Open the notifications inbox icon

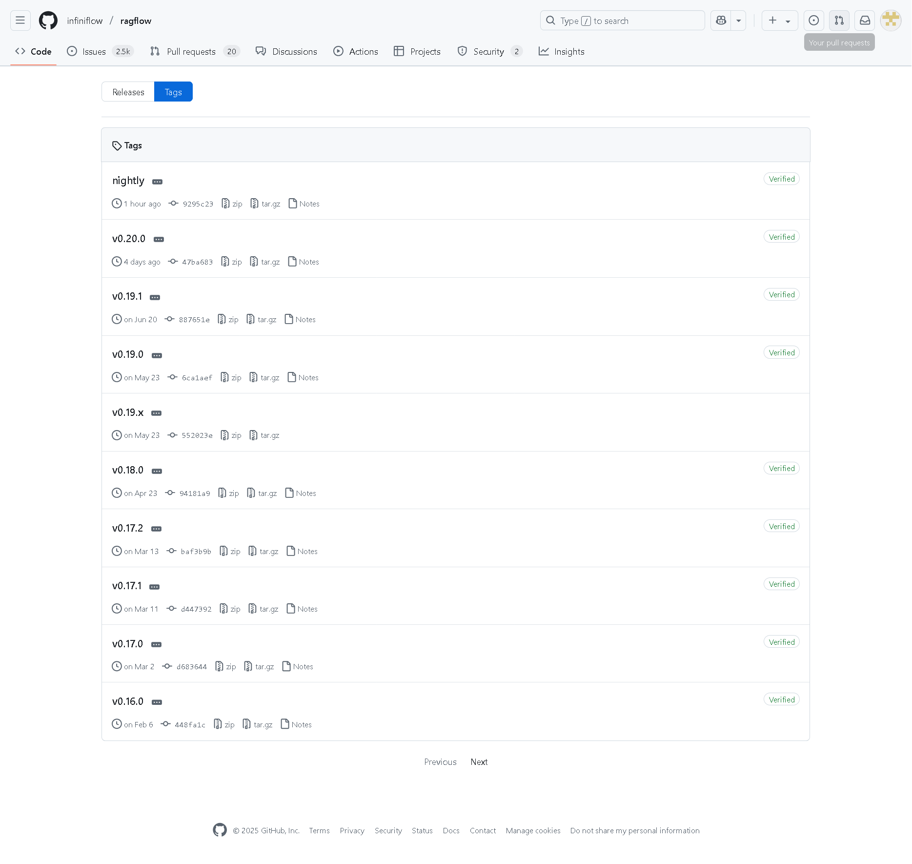click(864, 21)
